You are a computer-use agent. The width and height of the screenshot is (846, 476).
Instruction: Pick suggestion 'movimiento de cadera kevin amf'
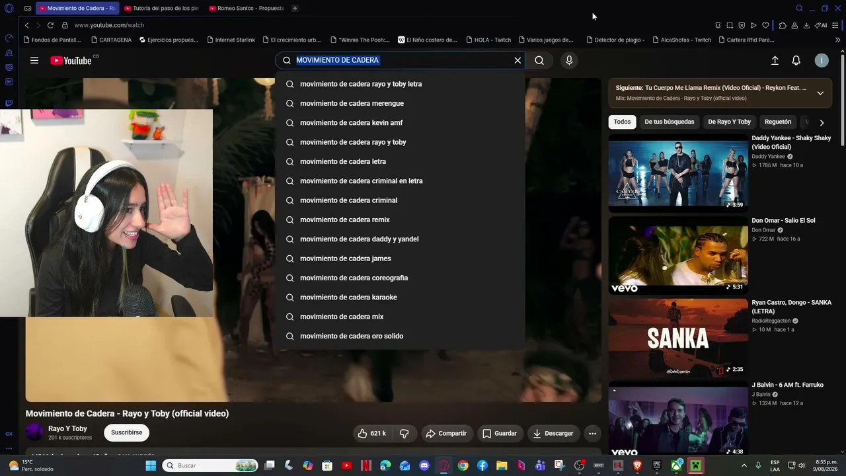(x=401, y=123)
